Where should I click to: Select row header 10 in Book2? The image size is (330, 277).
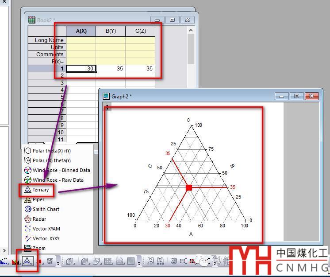pyautogui.click(x=47, y=133)
